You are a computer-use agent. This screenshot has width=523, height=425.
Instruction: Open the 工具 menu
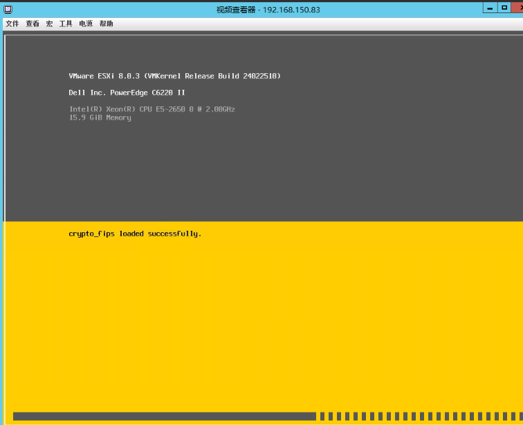[66, 23]
